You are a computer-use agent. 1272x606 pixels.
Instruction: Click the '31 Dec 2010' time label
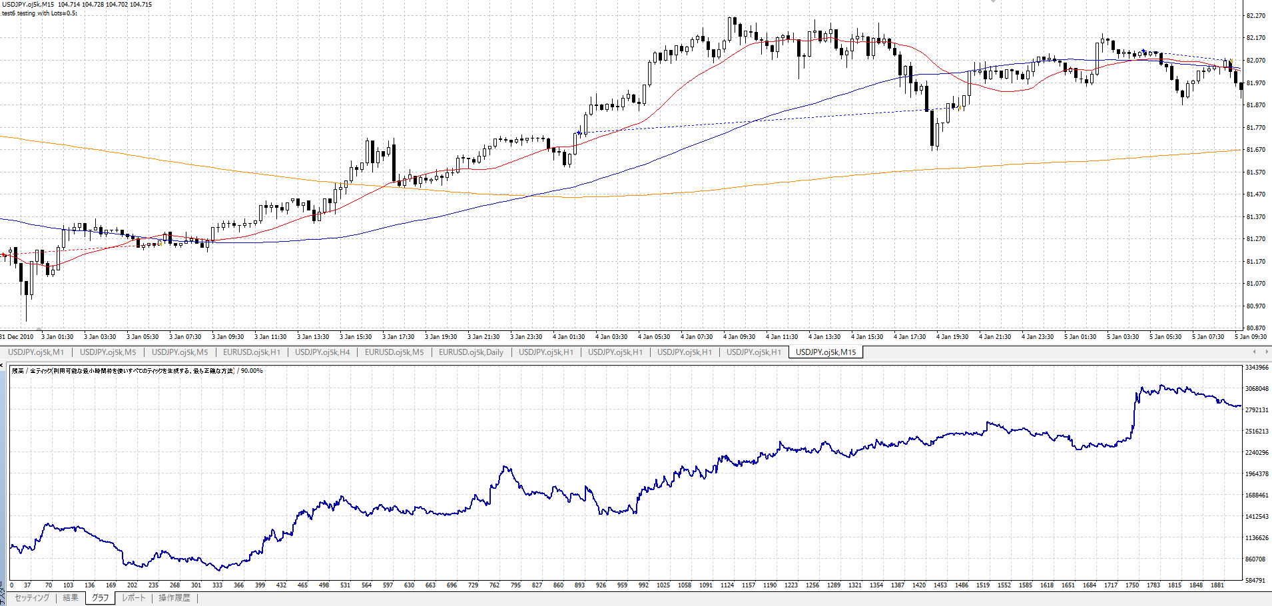point(17,337)
